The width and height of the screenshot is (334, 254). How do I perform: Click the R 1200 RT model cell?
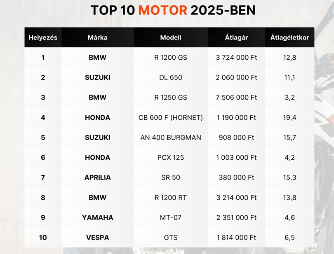[x=171, y=198]
